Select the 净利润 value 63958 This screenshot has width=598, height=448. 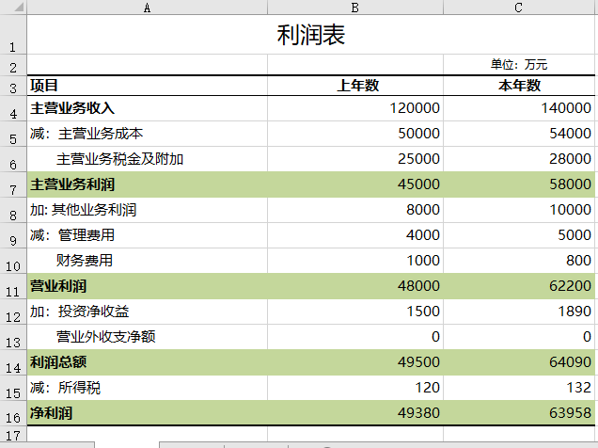coord(519,413)
